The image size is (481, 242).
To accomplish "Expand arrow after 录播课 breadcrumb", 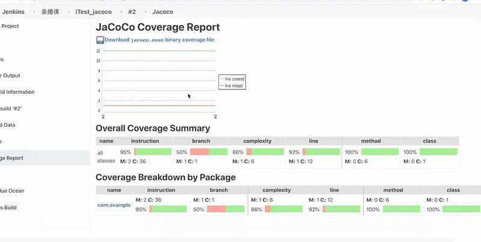I will point(67,12).
